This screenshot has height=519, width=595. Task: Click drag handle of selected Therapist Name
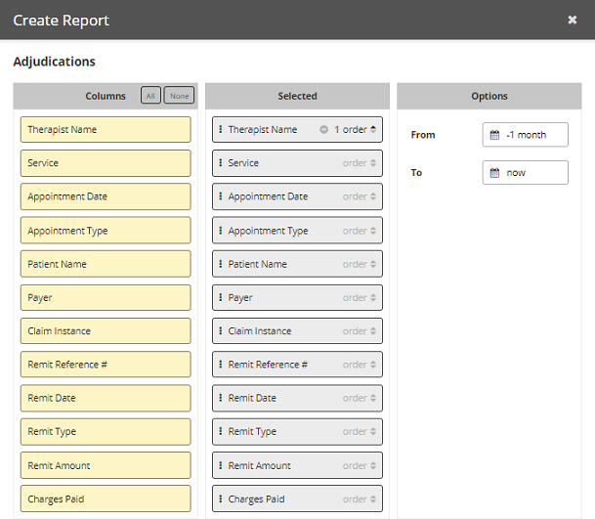[221, 129]
